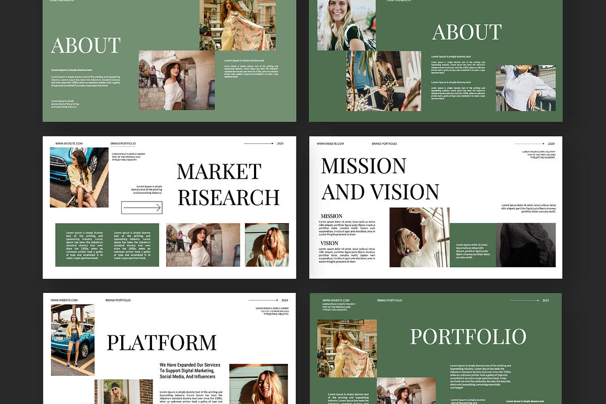This screenshot has height=404, width=606.
Task: Click WWW.WEBSITE.COM on the Platform slide
Action: click(x=64, y=300)
